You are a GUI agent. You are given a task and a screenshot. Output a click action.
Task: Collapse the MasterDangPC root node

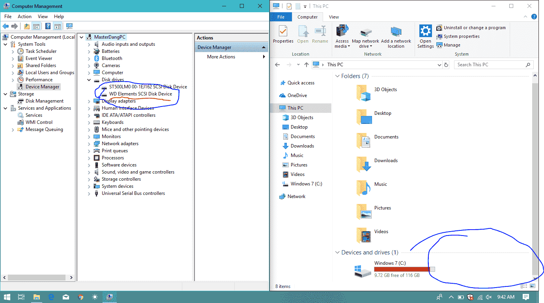click(x=82, y=37)
